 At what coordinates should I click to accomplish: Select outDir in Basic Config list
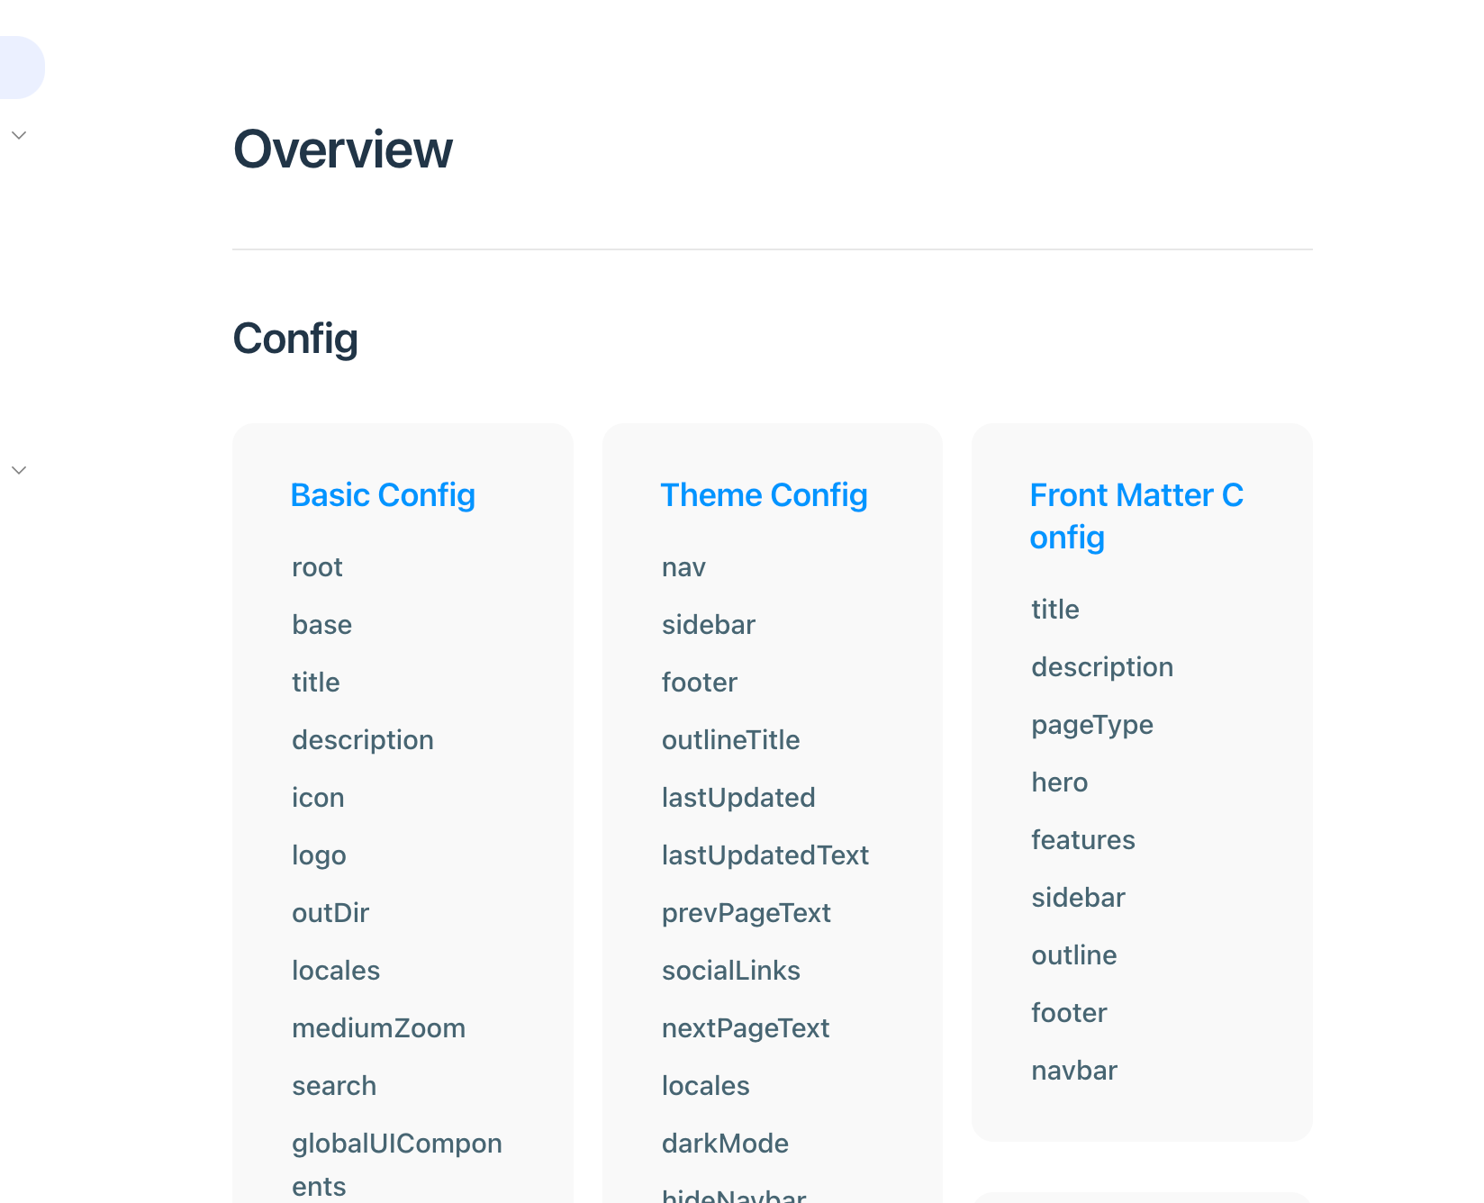(x=330, y=912)
